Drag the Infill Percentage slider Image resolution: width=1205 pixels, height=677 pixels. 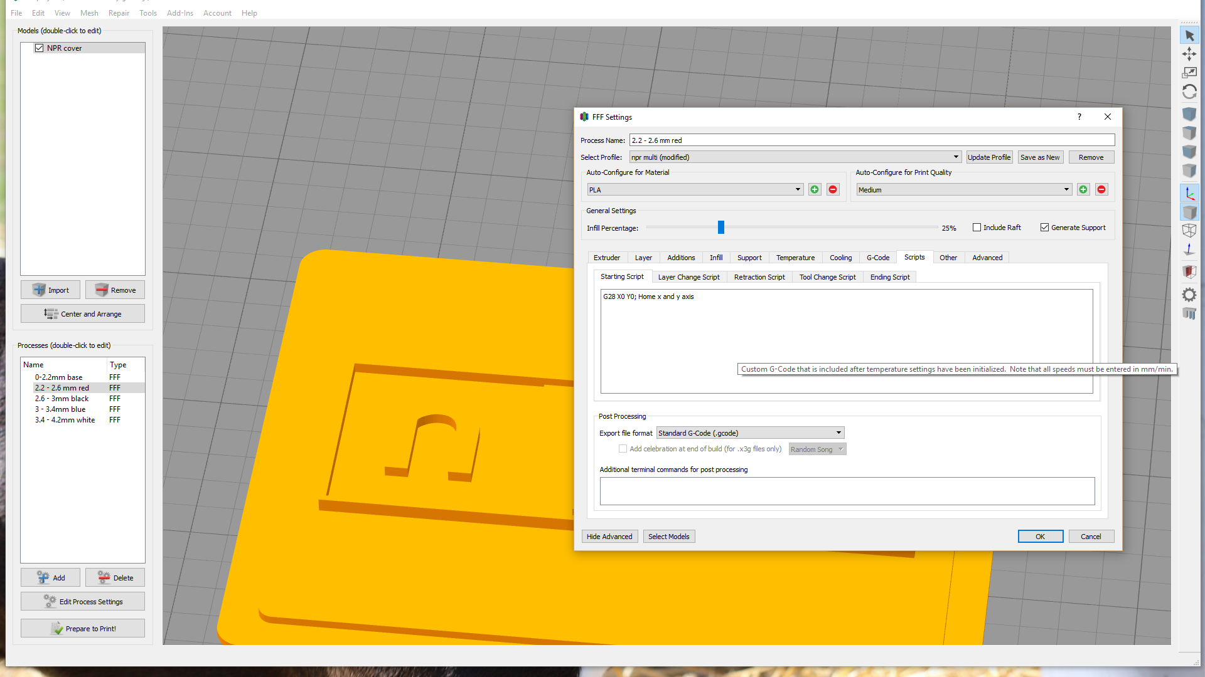[x=721, y=228]
